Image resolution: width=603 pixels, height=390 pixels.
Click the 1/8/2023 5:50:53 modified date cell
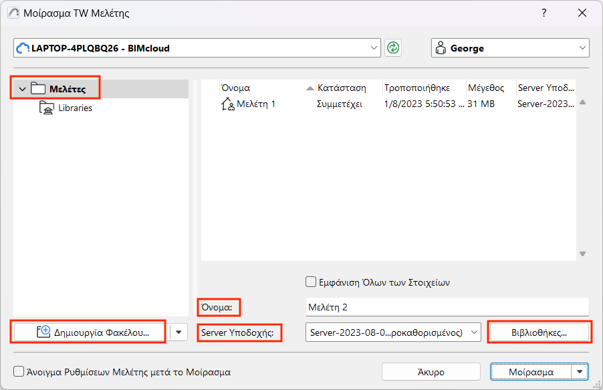tap(425, 104)
